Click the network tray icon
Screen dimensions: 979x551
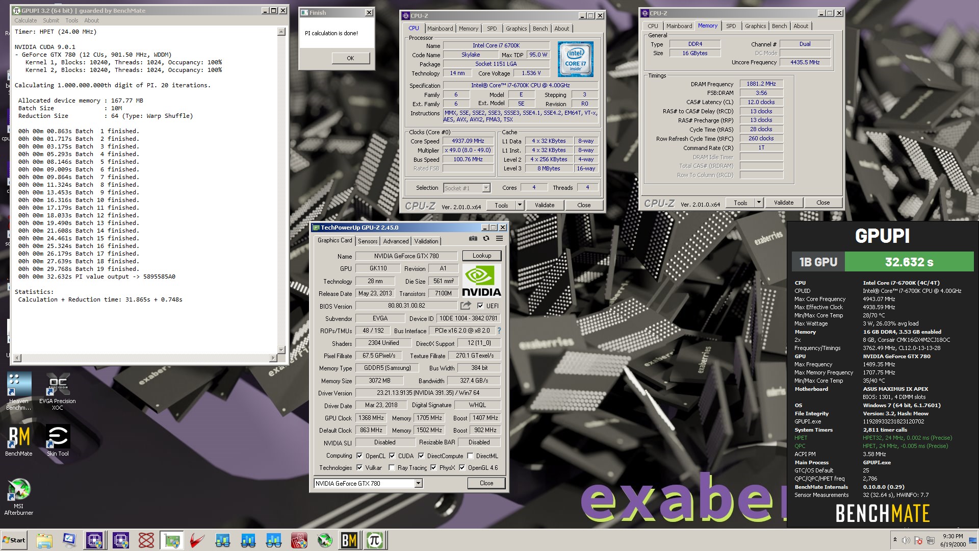click(931, 540)
